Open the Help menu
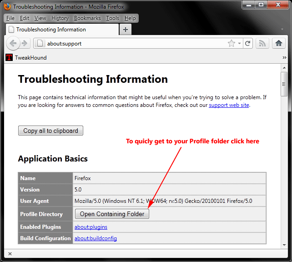This screenshot has width=292, height=262. [130, 18]
